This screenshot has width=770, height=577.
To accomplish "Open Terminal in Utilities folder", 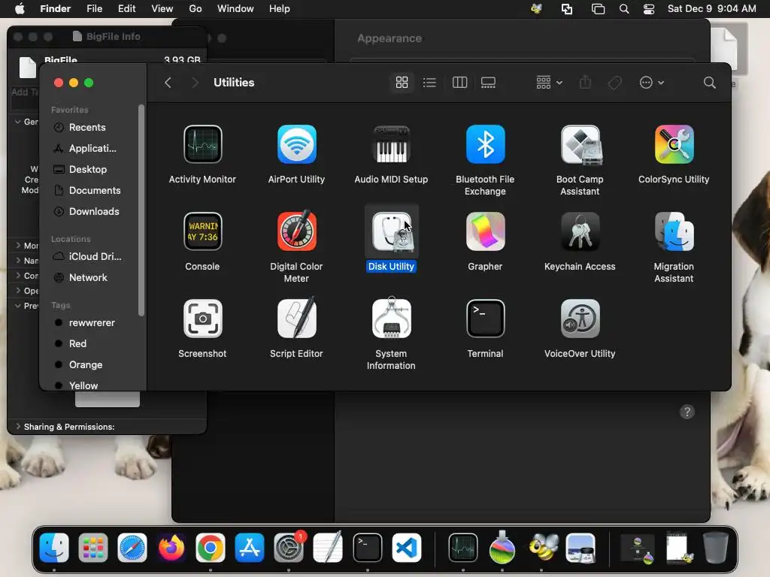I will pyautogui.click(x=485, y=319).
